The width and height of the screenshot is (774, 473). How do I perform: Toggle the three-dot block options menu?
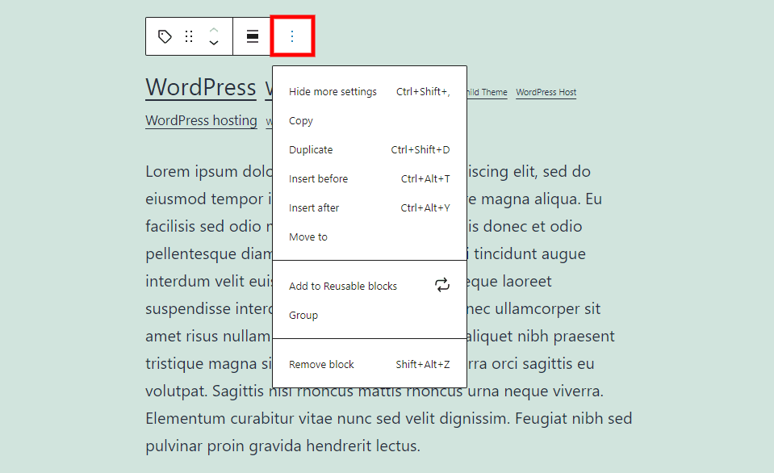[x=292, y=36]
